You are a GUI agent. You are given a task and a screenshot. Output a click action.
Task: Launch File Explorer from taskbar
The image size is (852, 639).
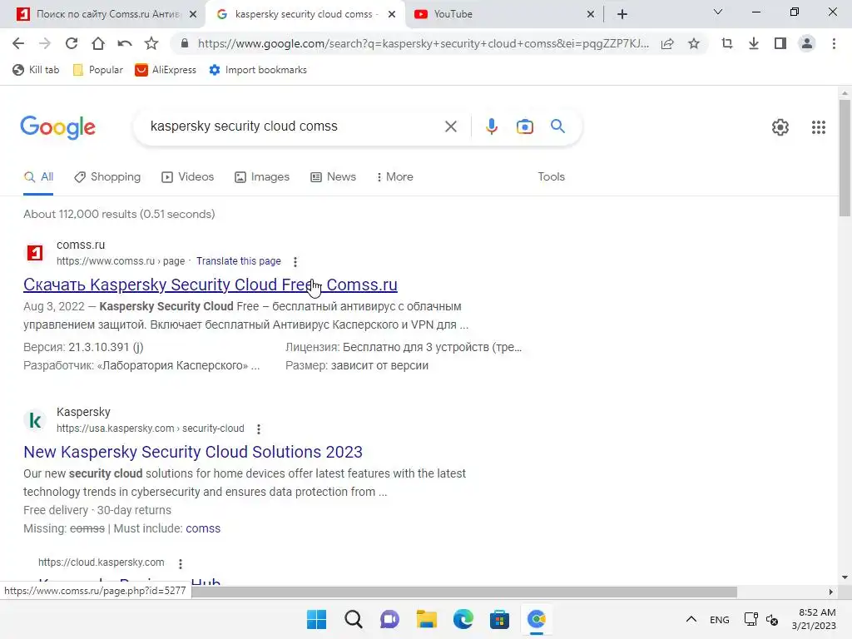pos(427,619)
